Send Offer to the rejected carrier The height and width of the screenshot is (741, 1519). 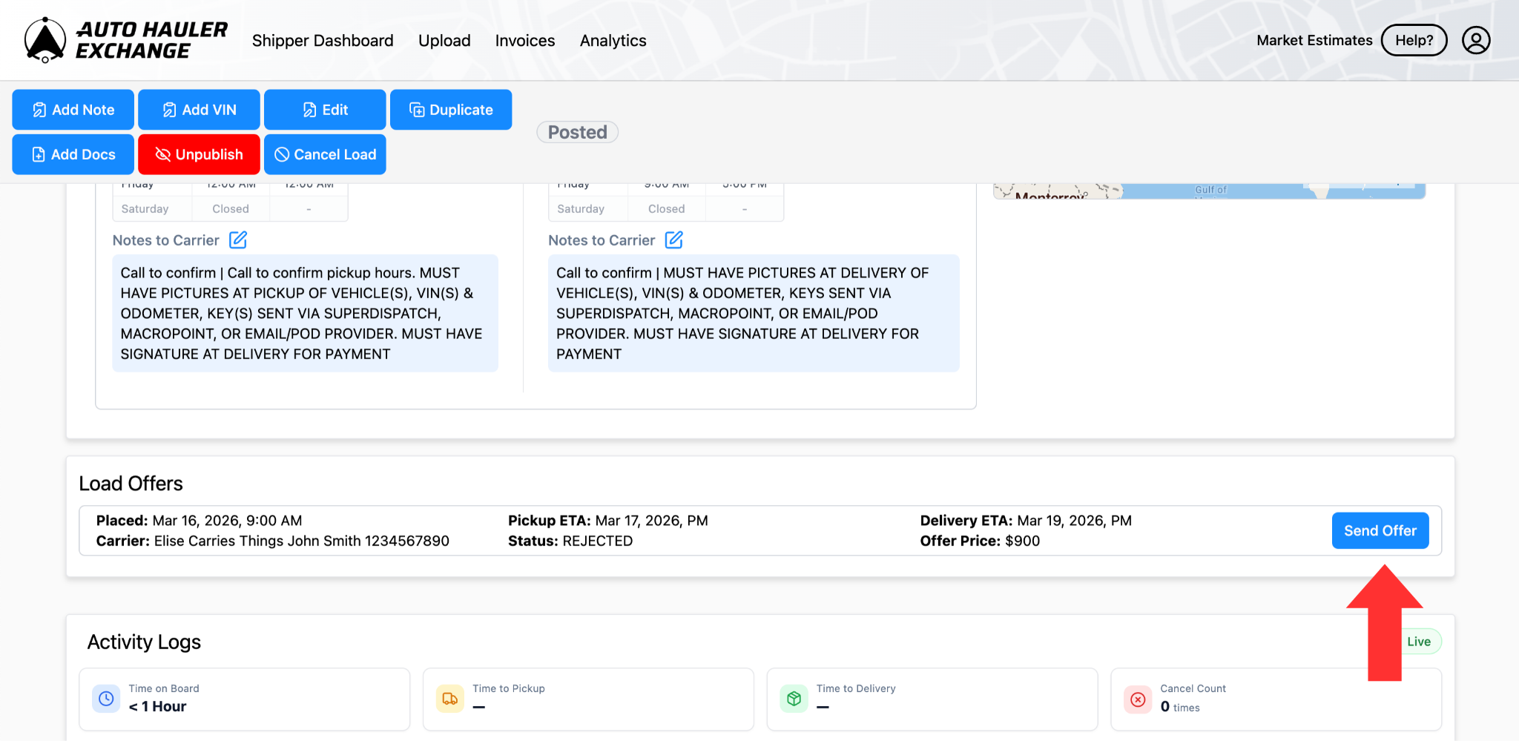click(1380, 530)
